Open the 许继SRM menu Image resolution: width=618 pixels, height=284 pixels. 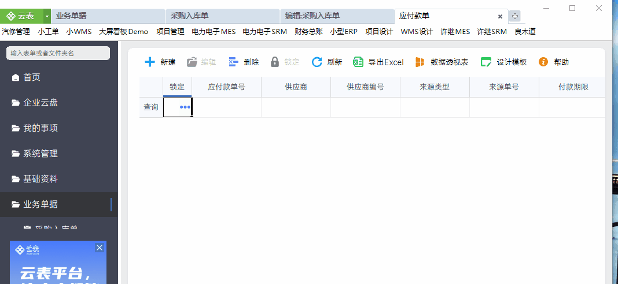pos(492,32)
